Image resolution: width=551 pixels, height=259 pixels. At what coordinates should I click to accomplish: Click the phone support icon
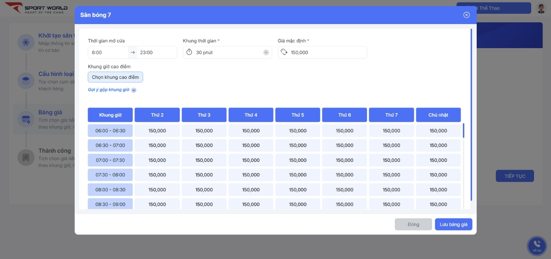536,245
